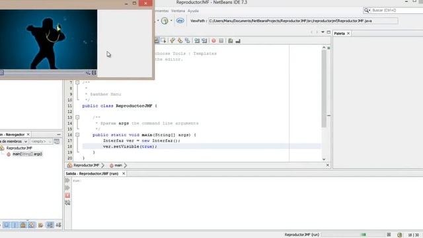Click media properties icon in video player
The height and width of the screenshot is (238, 423).
[94, 73]
